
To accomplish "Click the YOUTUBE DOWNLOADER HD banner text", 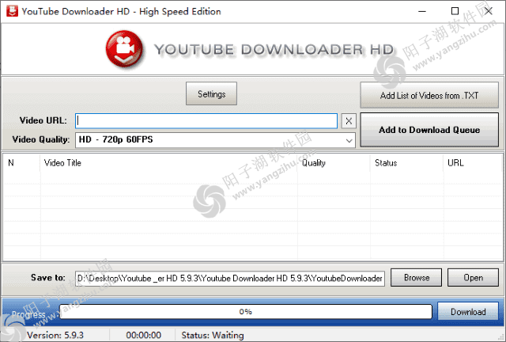I will (274, 50).
